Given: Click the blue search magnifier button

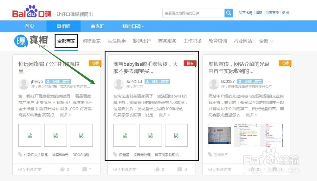Looking at the screenshot, I should coord(229,13).
